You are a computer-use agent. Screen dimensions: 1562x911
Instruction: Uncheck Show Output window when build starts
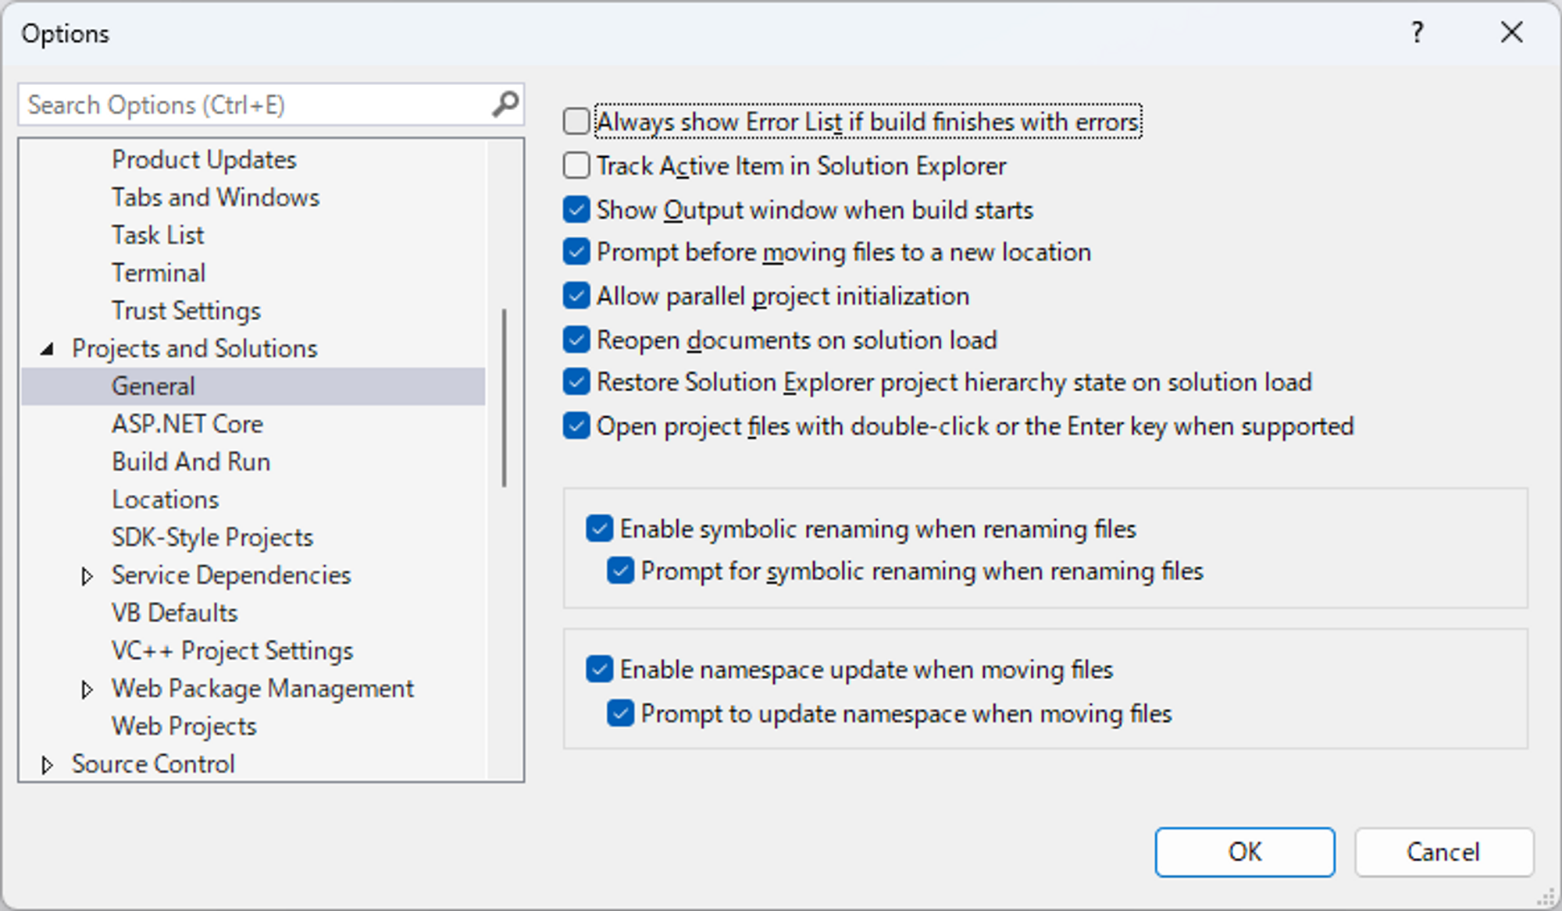pos(576,209)
